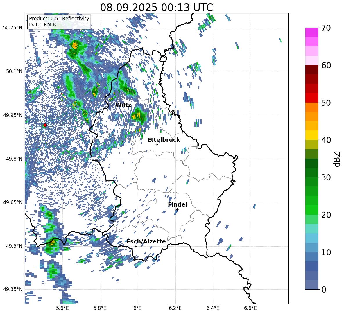Click the 5.6°E longitude label
Image resolution: width=344 pixels, height=314 pixels.
pyautogui.click(x=62, y=308)
